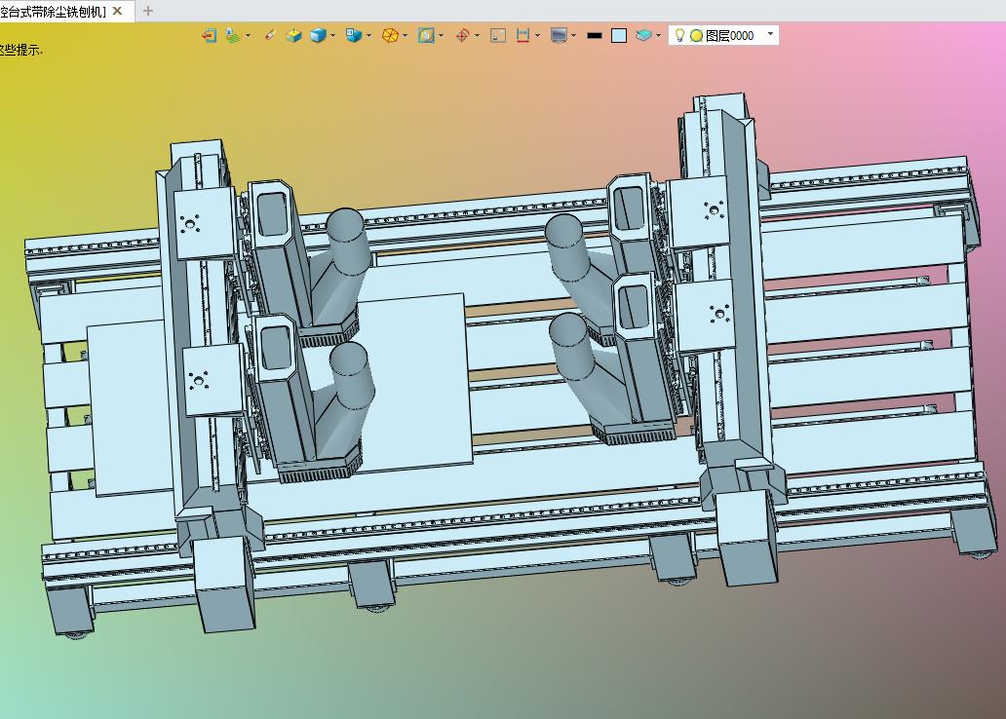
Task: Open the 图层0000 layer dropdown
Action: (770, 33)
